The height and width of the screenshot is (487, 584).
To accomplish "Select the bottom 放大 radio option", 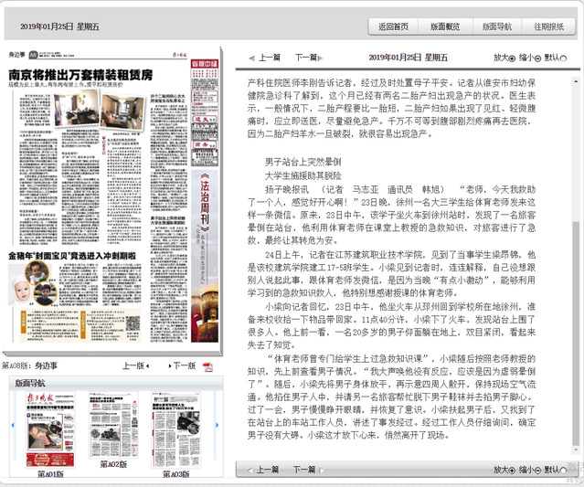I will (512, 470).
